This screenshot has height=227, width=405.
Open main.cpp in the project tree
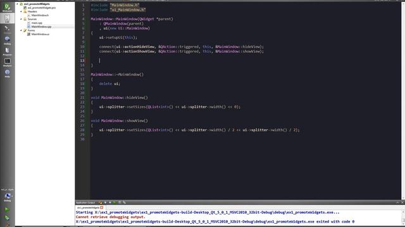pos(37,23)
